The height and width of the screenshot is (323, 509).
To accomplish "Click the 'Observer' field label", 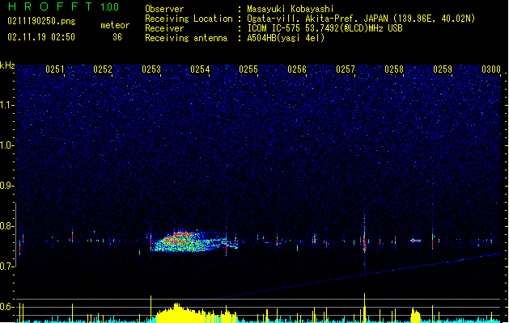I will [x=164, y=9].
